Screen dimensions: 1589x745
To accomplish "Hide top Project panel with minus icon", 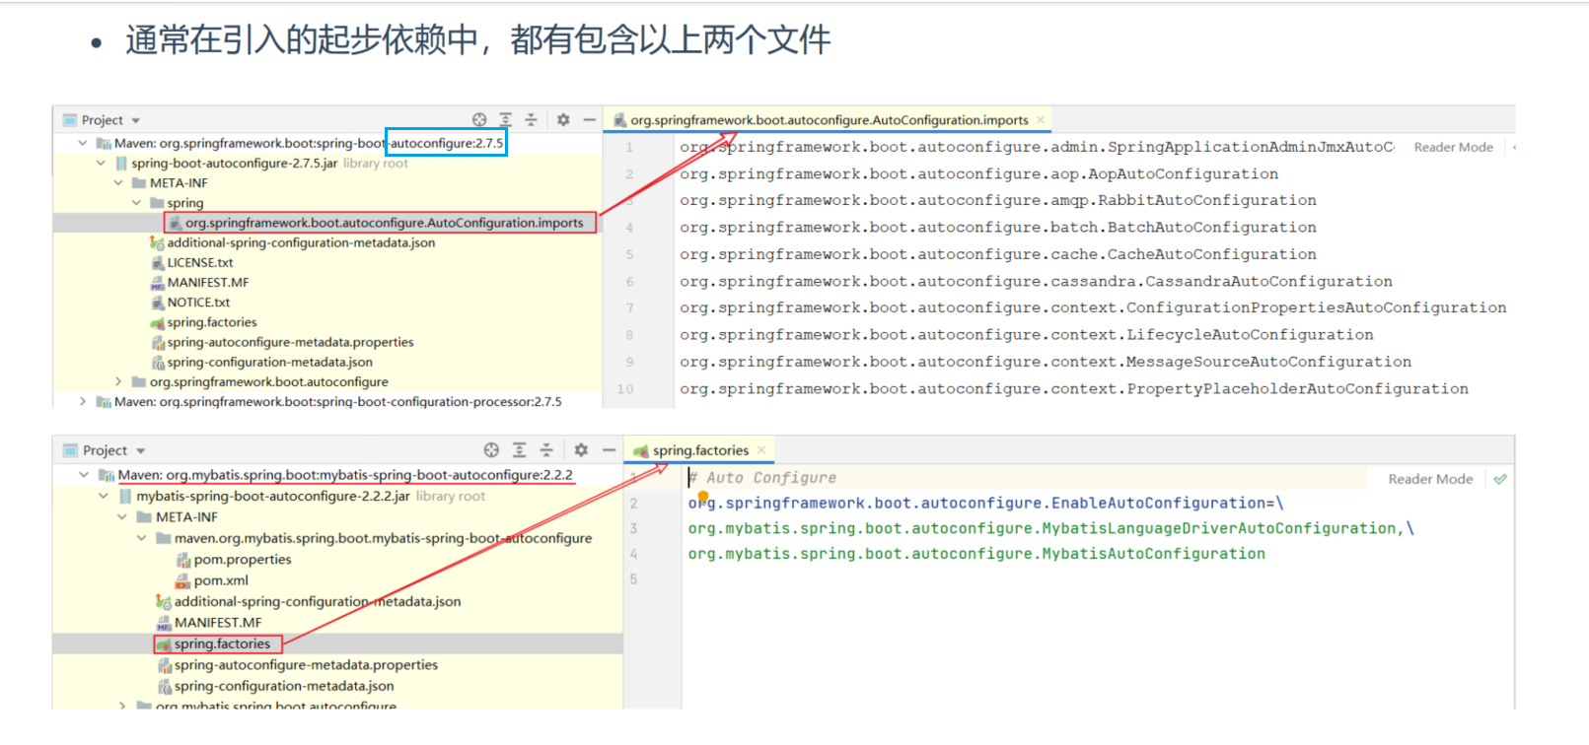I will 589,120.
